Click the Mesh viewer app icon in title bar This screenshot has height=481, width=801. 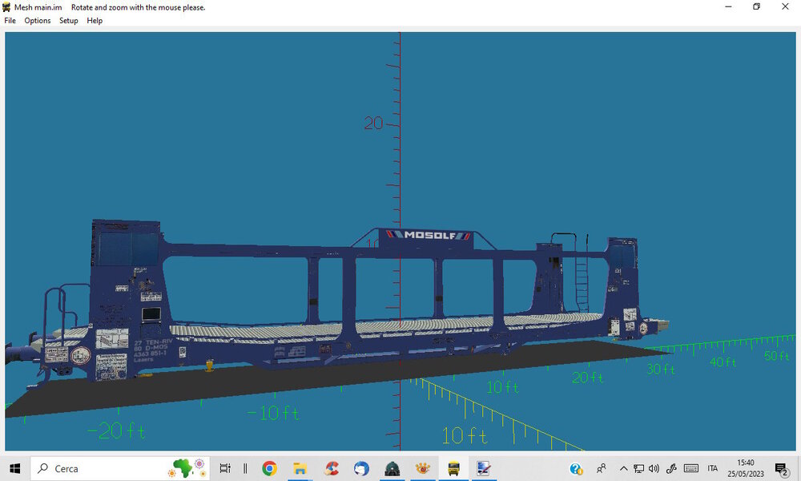[x=6, y=7]
